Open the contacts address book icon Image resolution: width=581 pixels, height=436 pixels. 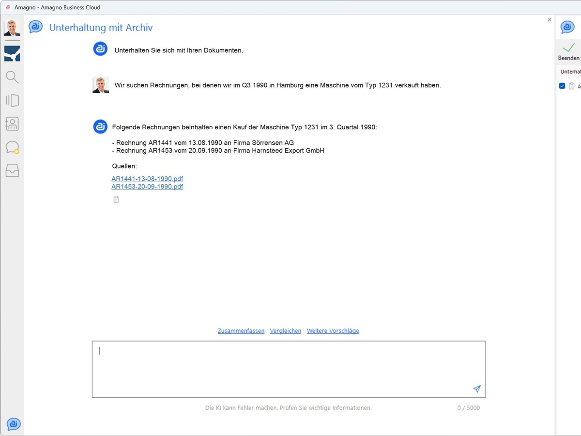tap(12, 124)
